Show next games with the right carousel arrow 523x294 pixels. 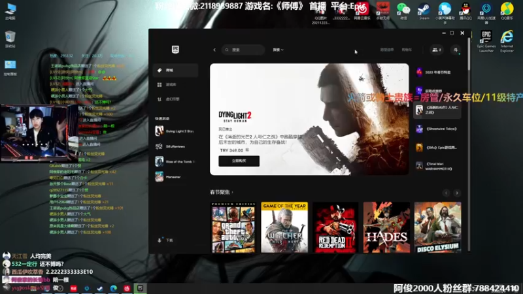[x=457, y=193]
